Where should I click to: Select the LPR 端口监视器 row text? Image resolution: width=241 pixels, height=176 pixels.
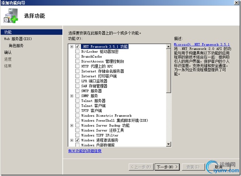coord(94,81)
